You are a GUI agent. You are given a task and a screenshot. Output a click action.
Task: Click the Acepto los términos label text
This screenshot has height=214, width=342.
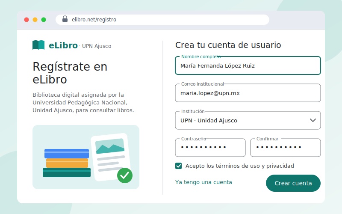240,166
